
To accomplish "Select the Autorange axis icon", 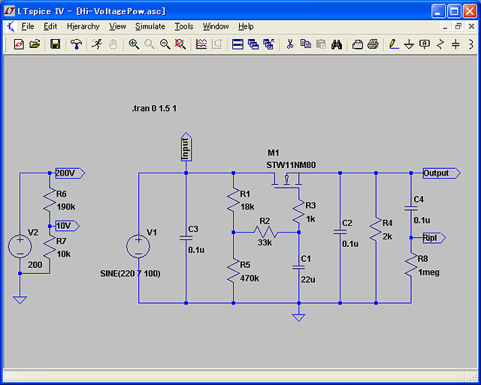I will tap(217, 45).
